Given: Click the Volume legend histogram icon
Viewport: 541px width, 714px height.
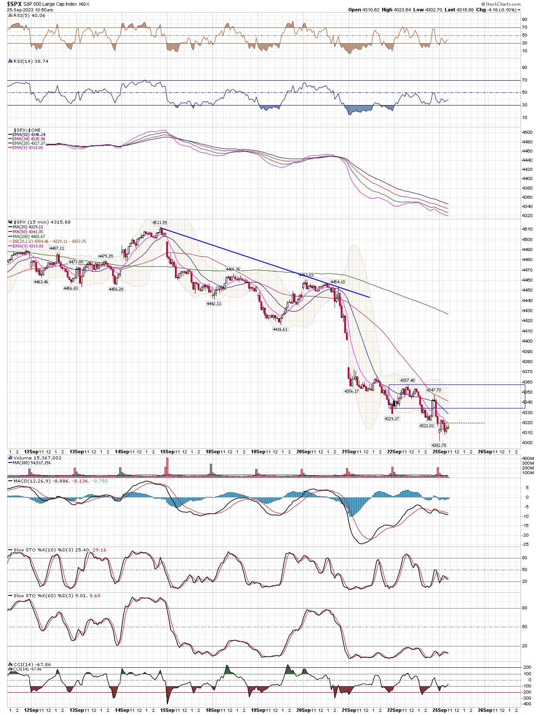Looking at the screenshot, I should coord(10,458).
